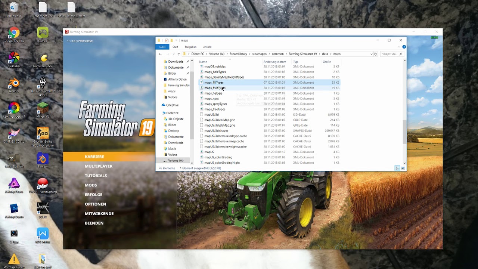Open the address bar history dropdown
The height and width of the screenshot is (269, 478).
tap(371, 54)
